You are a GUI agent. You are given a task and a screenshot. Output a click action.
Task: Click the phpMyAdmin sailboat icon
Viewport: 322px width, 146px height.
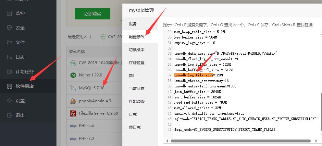73,101
